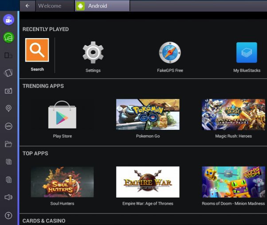Screen dimensions: 267x225
Task: Launch the FakeGPS Free compass app
Action: coord(170,53)
